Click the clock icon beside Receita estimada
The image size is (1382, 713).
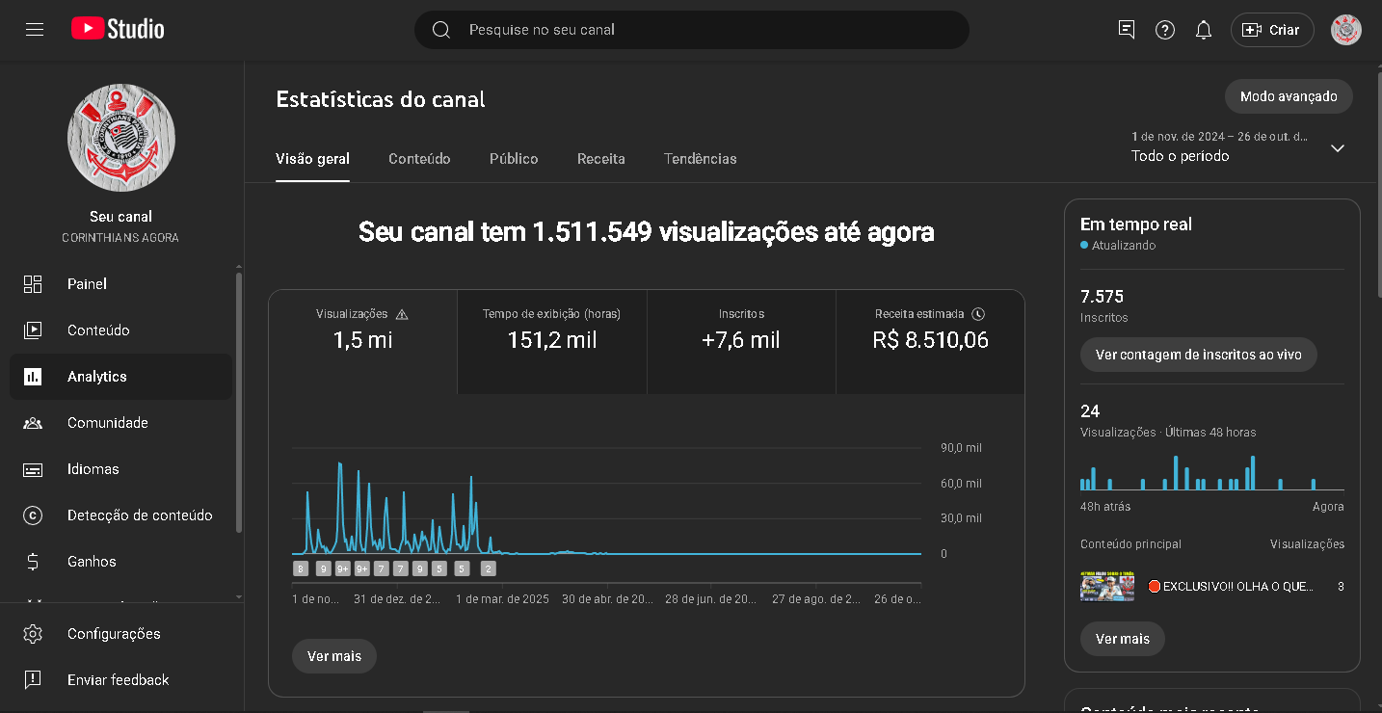tap(978, 314)
